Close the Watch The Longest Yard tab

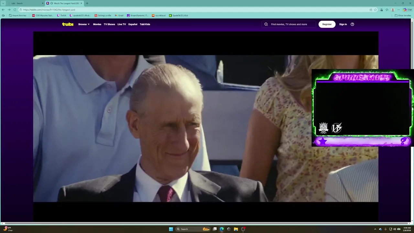[x=81, y=3]
